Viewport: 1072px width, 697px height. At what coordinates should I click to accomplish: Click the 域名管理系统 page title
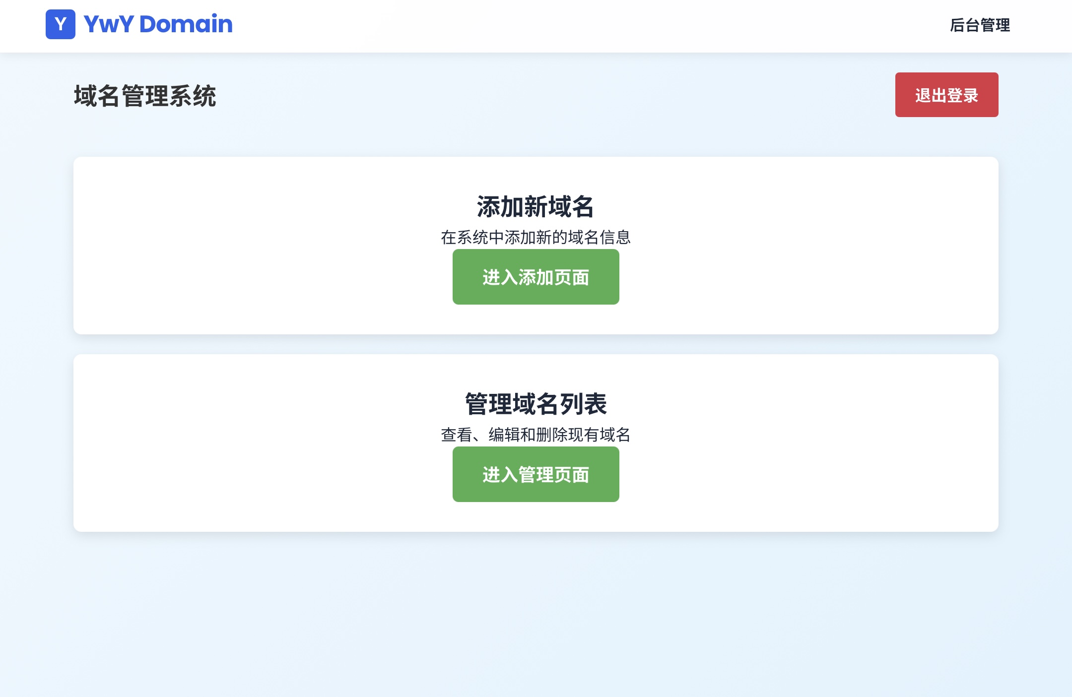(x=145, y=96)
